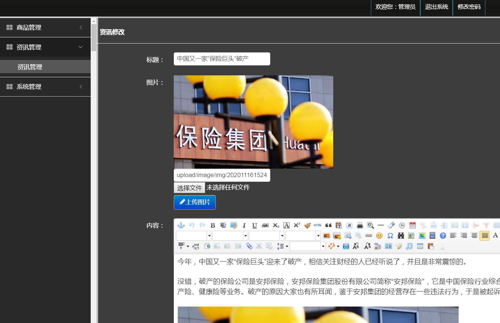Click the print icon in editor toolbar
This screenshot has width=500, height=323.
pyautogui.click(x=360, y=225)
